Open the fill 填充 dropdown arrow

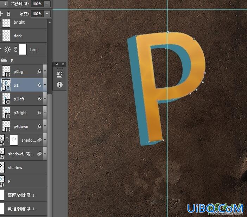[47, 14]
